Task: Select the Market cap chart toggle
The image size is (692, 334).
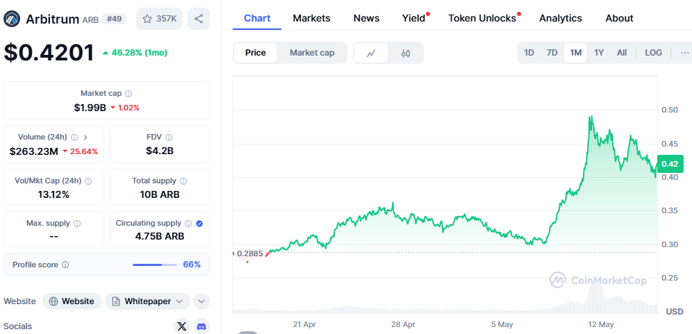Action: click(x=312, y=53)
